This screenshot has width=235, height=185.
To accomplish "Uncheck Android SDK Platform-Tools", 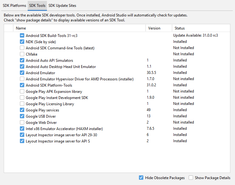I will (22, 85).
